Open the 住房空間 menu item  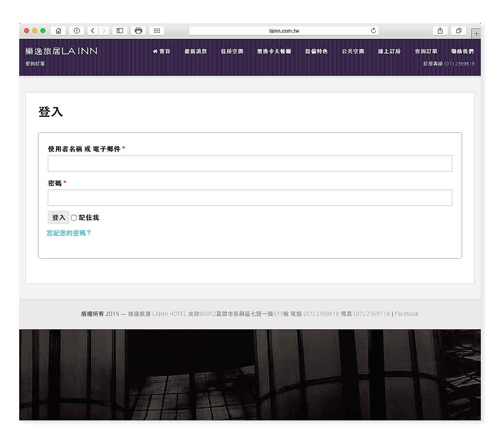pyautogui.click(x=232, y=51)
